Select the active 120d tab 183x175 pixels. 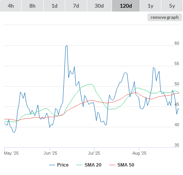(x=126, y=6)
